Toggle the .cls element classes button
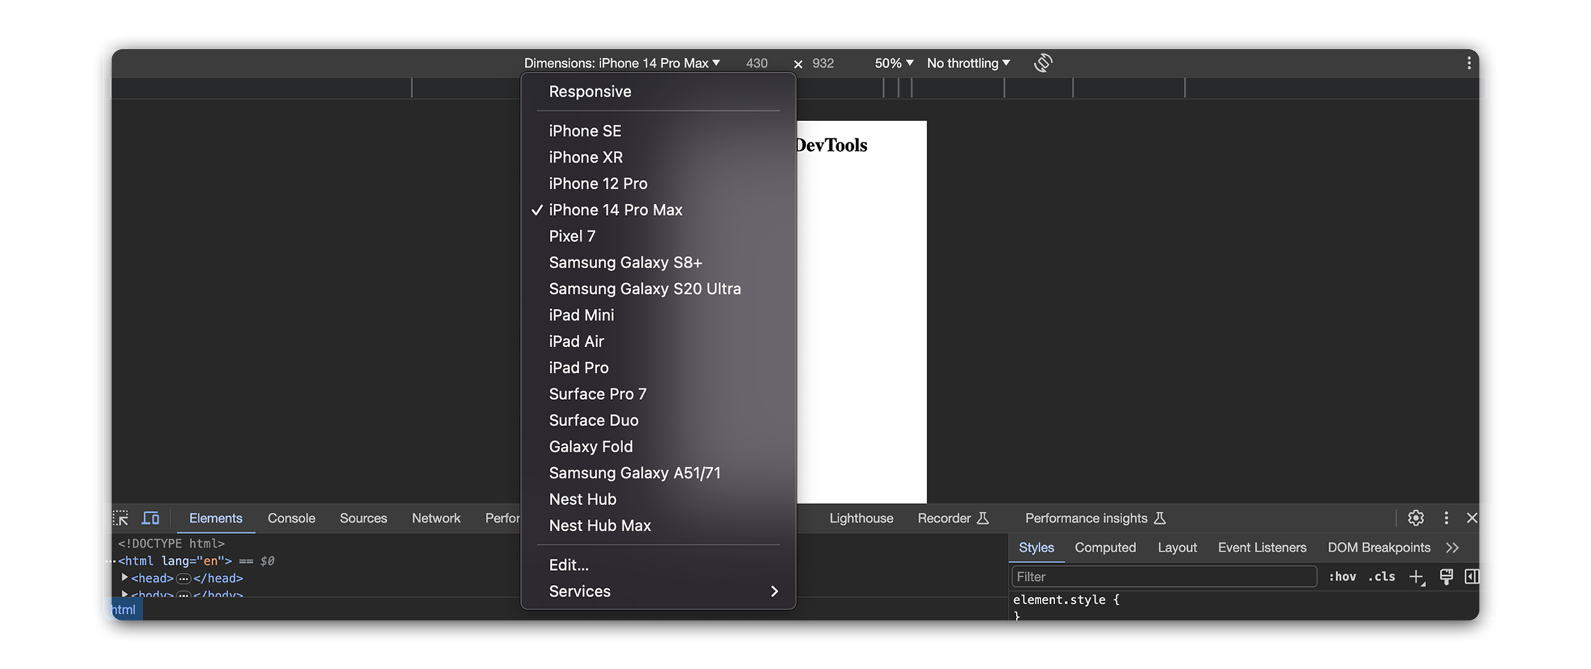1591x669 pixels. tap(1382, 577)
